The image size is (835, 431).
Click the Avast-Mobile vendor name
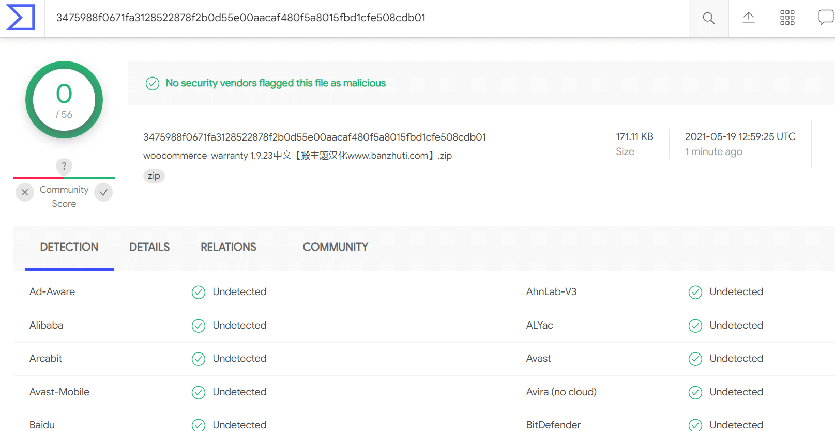click(x=59, y=392)
